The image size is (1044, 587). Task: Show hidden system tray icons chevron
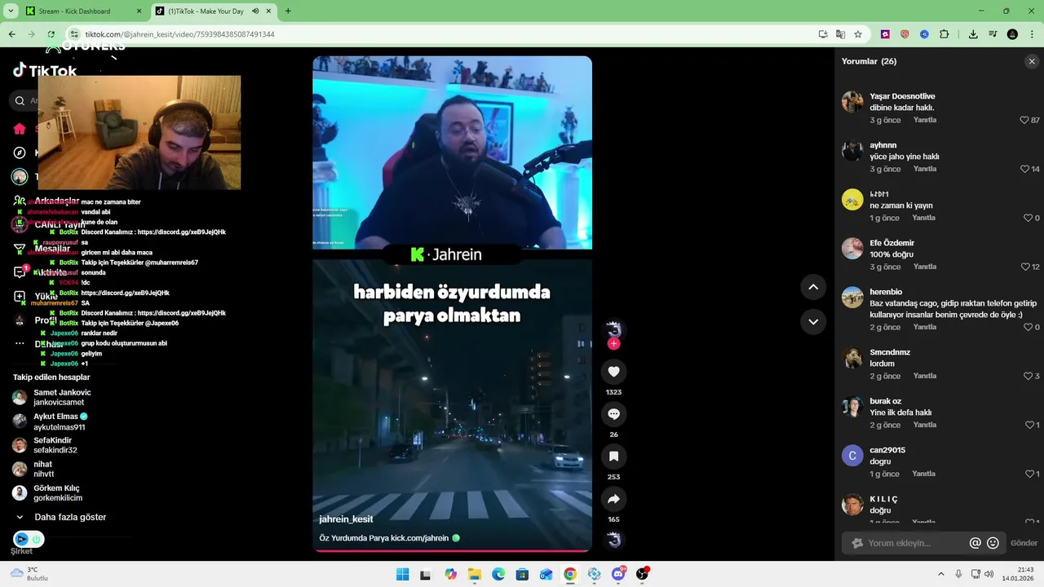click(940, 574)
